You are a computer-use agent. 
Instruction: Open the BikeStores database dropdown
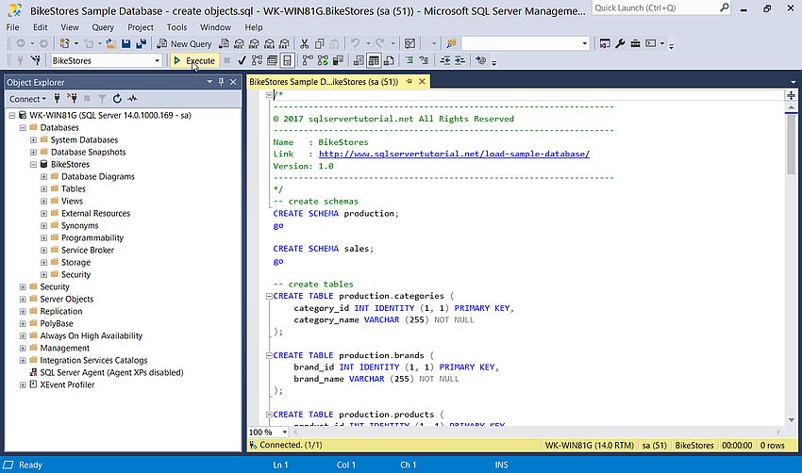(x=157, y=61)
